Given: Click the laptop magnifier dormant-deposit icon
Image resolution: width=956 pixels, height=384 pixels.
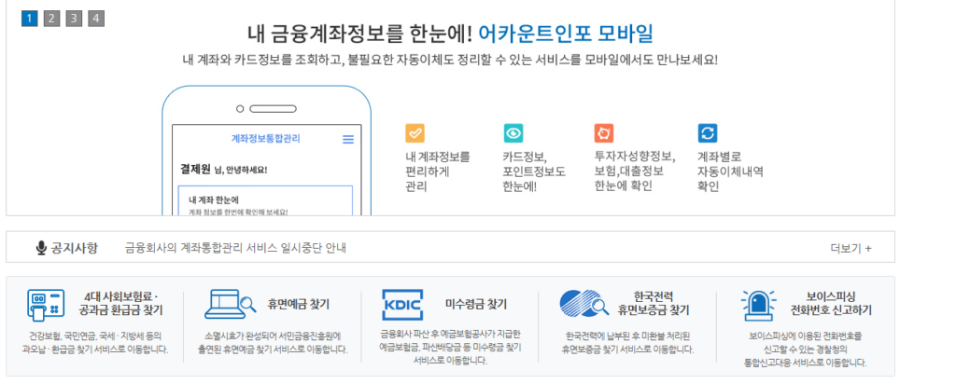Looking at the screenshot, I should coord(231,304).
